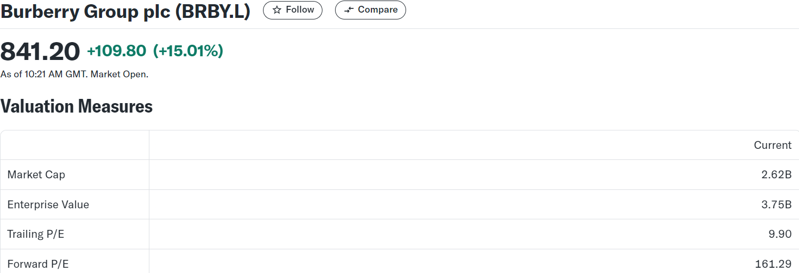Select the Forward P/E row label
Image resolution: width=799 pixels, height=273 pixels.
(38, 264)
